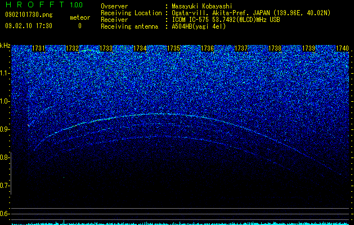The image size is (354, 225).
Task: Click the 1734 time marker
Action: tap(140, 48)
